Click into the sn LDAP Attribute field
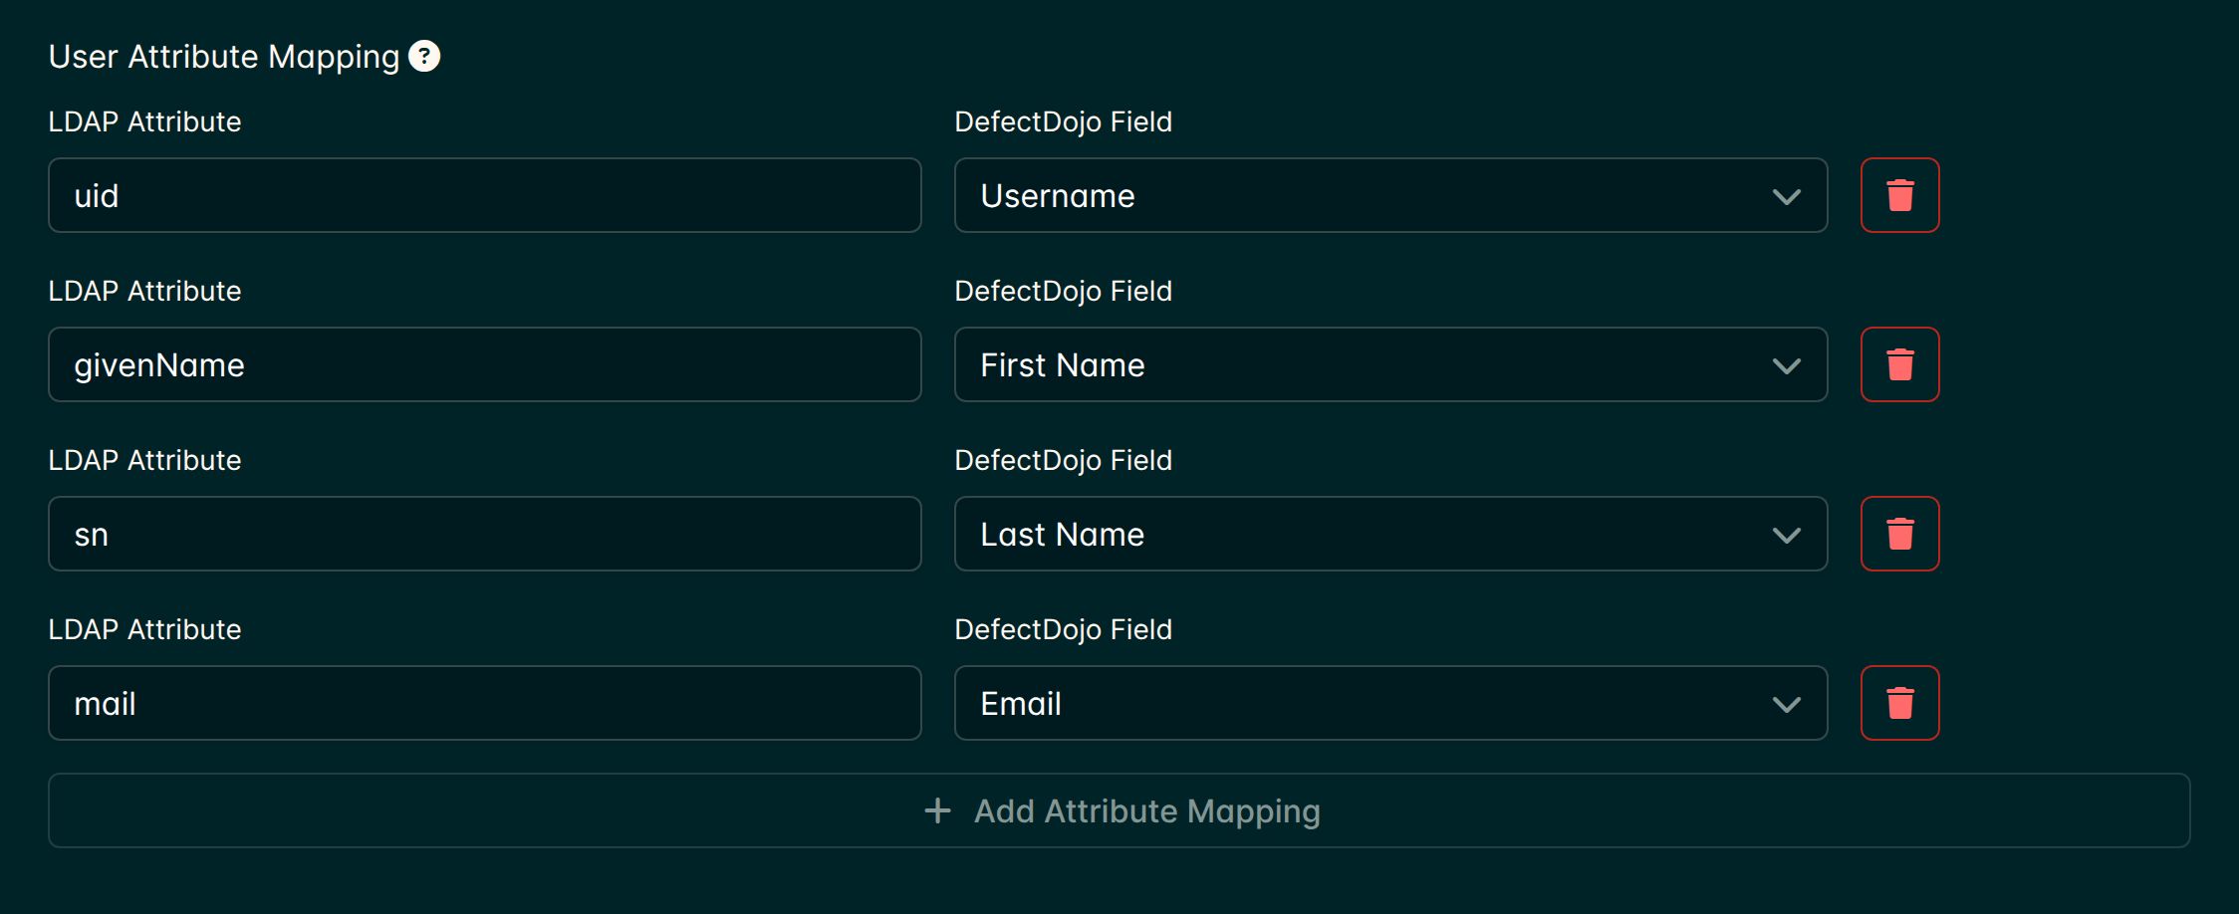Viewport: 2239px width, 914px height. click(x=484, y=534)
